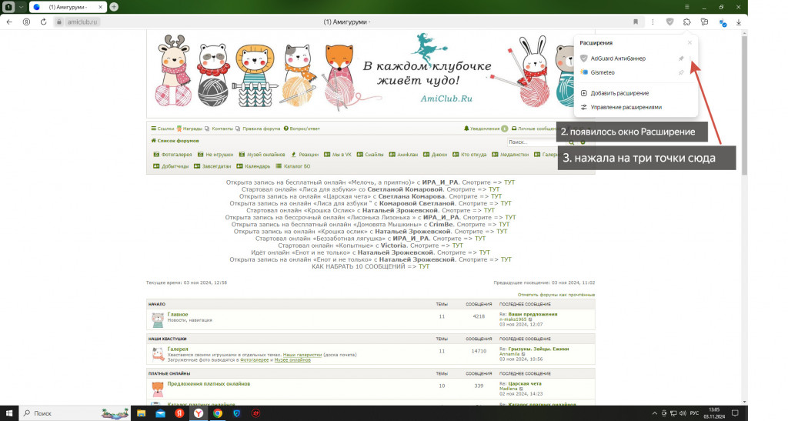
Task: Open the Главное forum link
Action: point(178,314)
